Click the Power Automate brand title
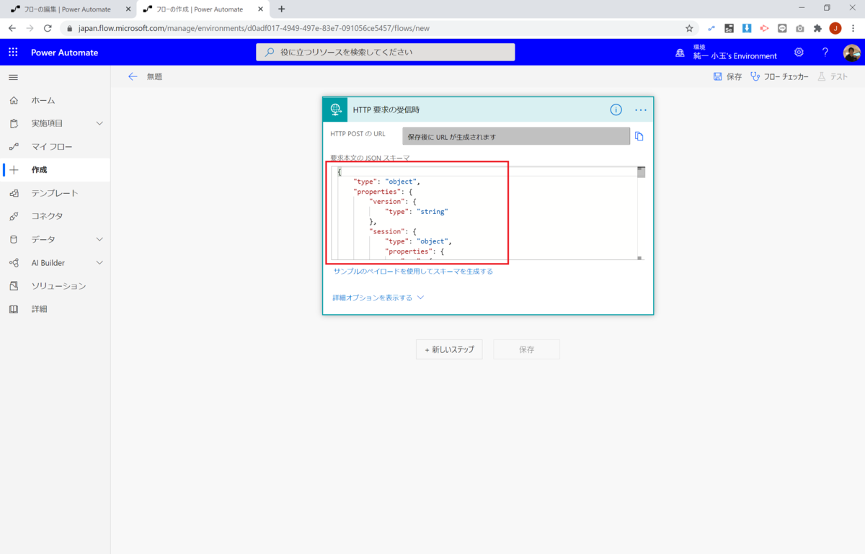865x554 pixels. point(64,53)
